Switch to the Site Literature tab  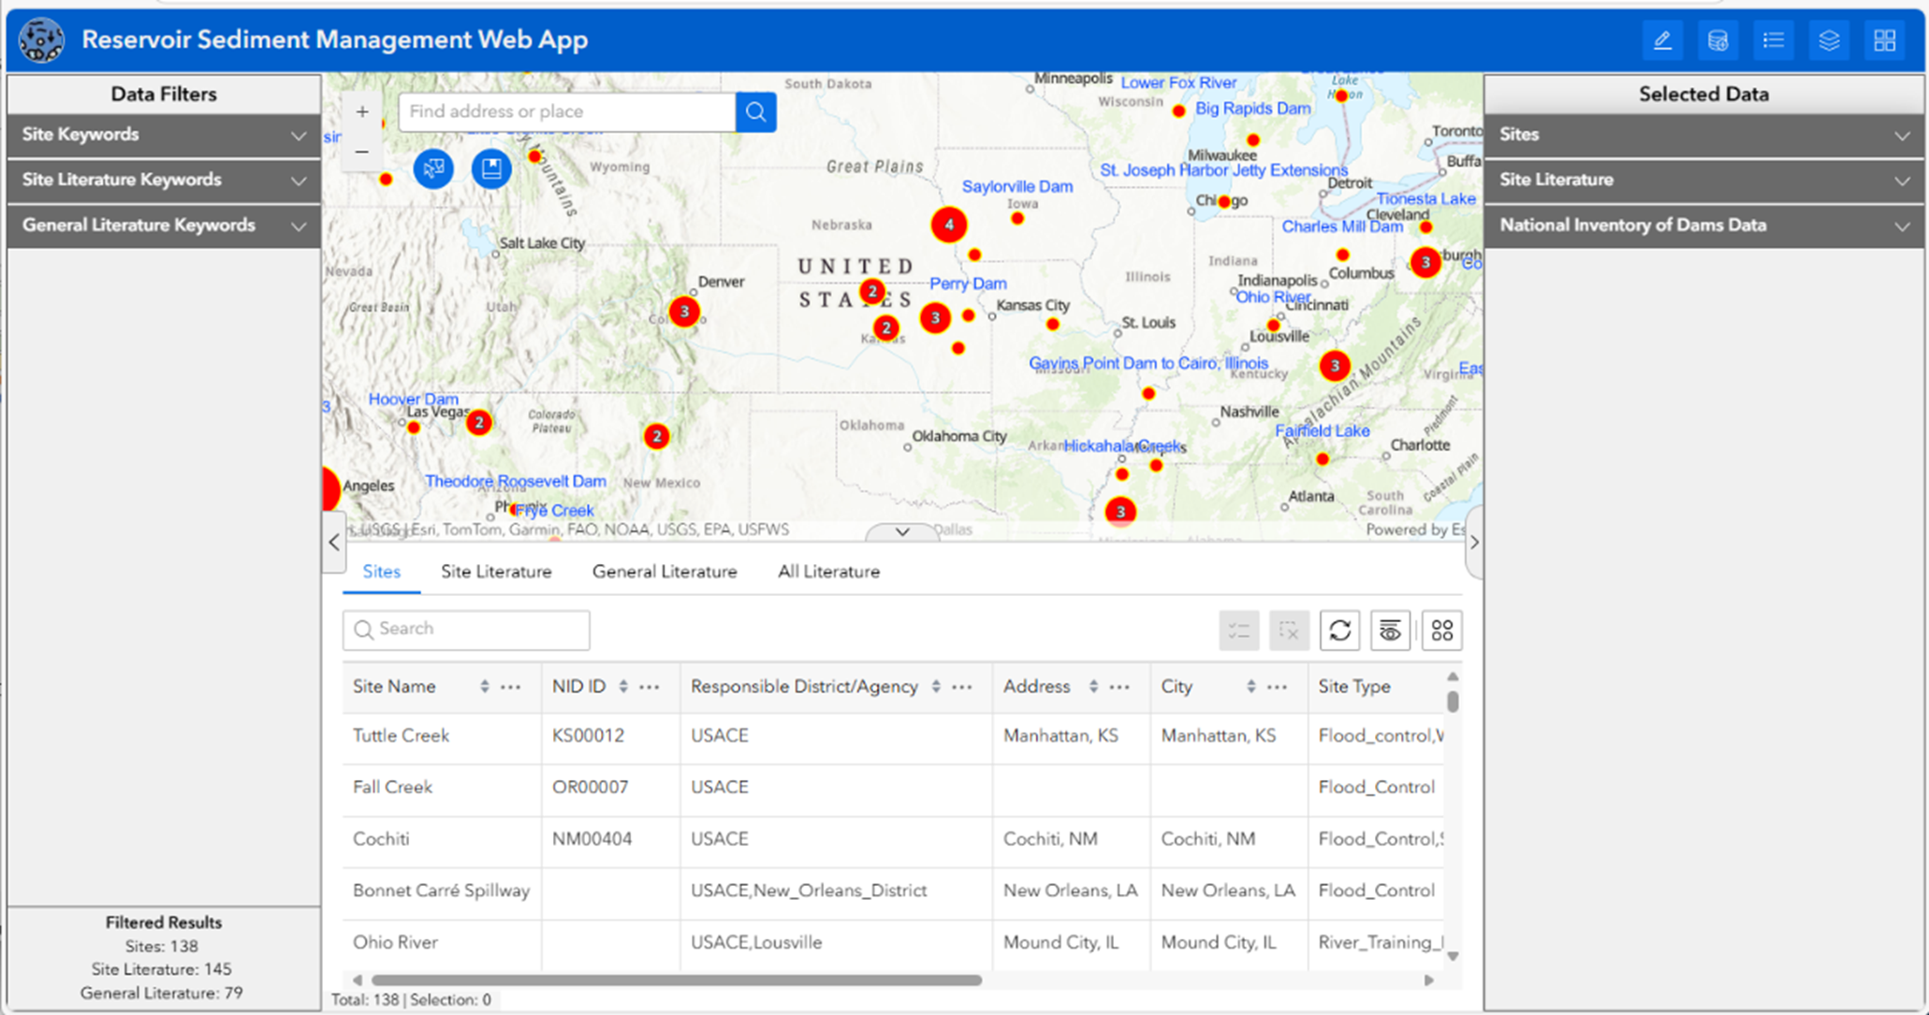coord(496,572)
